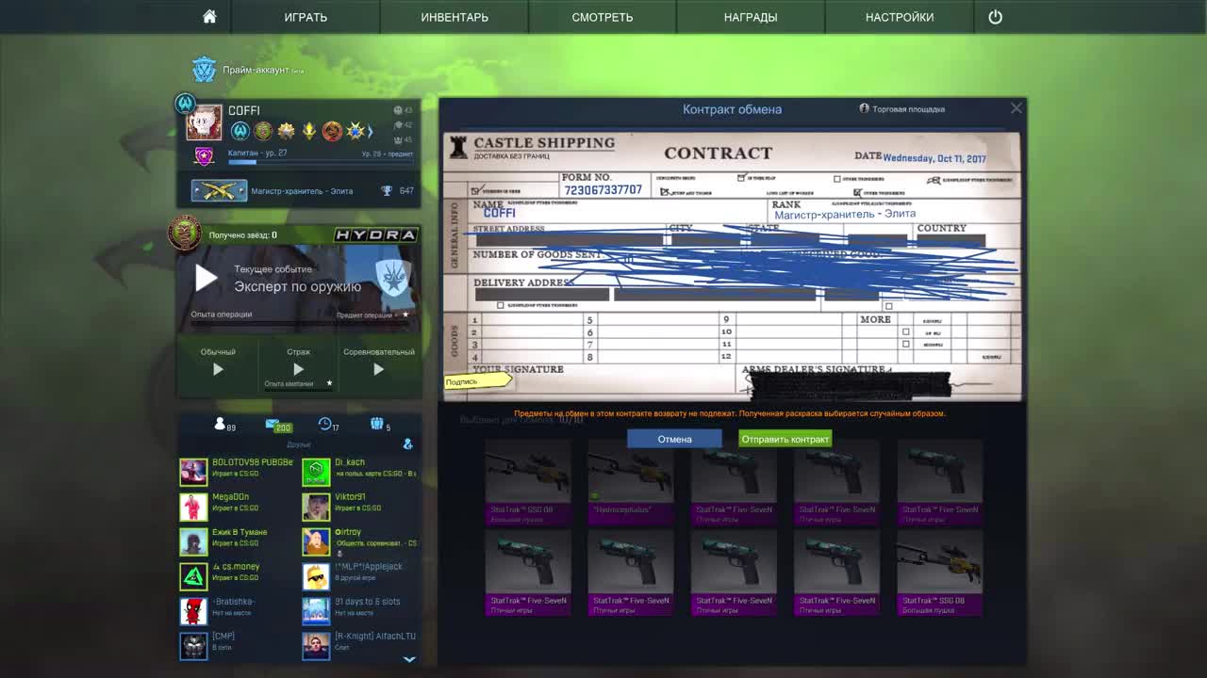The height and width of the screenshot is (678, 1207).
Task: Open the СМОТРЕТЬ menu
Action: pos(603,17)
